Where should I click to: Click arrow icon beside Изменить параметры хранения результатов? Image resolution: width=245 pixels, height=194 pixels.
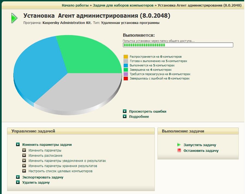24,166
